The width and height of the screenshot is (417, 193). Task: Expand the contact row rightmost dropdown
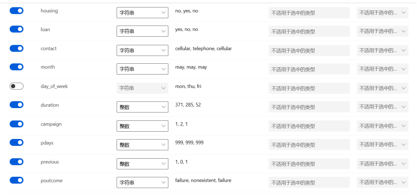(382, 51)
